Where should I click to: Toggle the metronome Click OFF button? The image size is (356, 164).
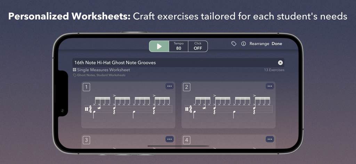point(198,46)
